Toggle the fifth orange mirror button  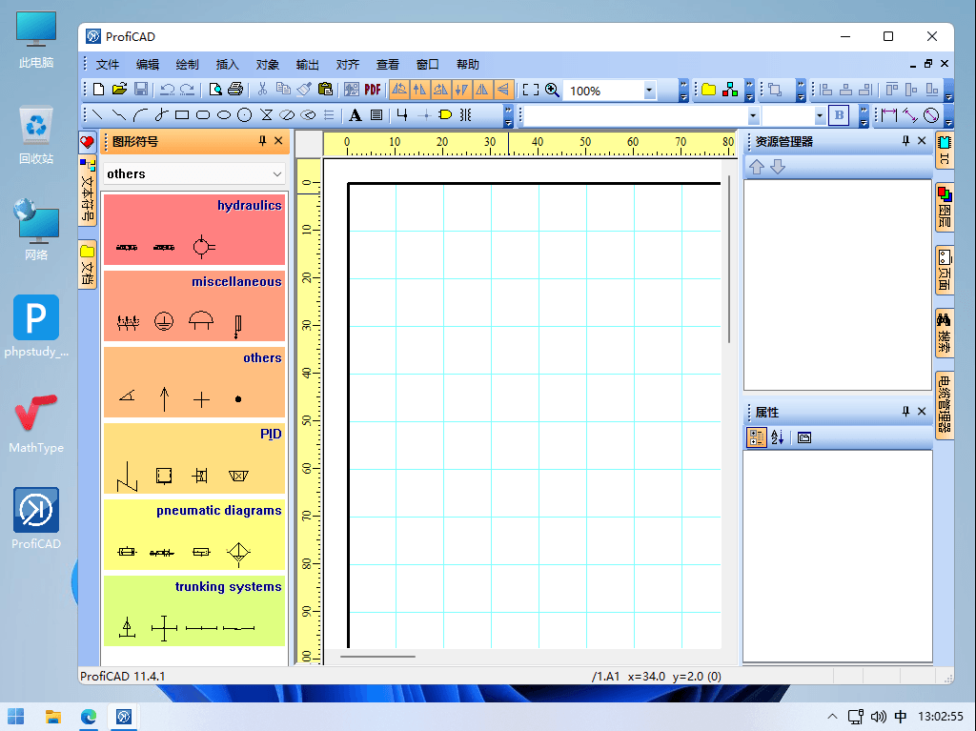click(x=481, y=90)
